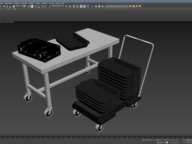Viewport: 192px width, 144px height.
Task: Click the Add Time Tag label
Action: pos(175,142)
